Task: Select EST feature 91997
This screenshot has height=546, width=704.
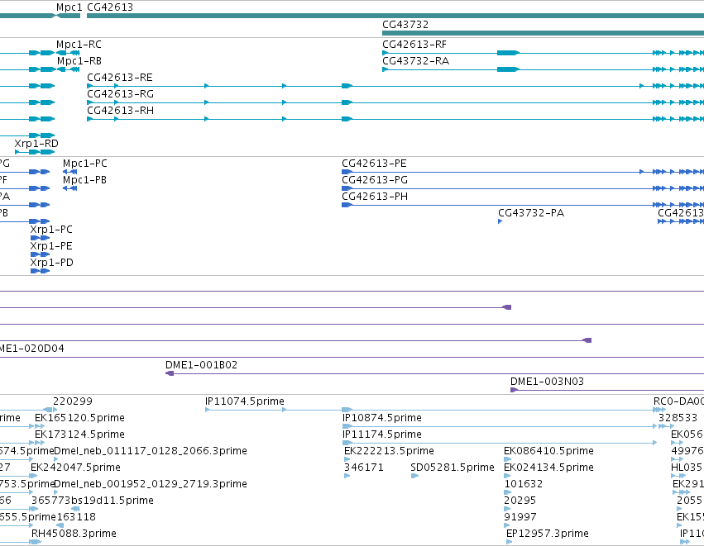Action: pyautogui.click(x=520, y=517)
